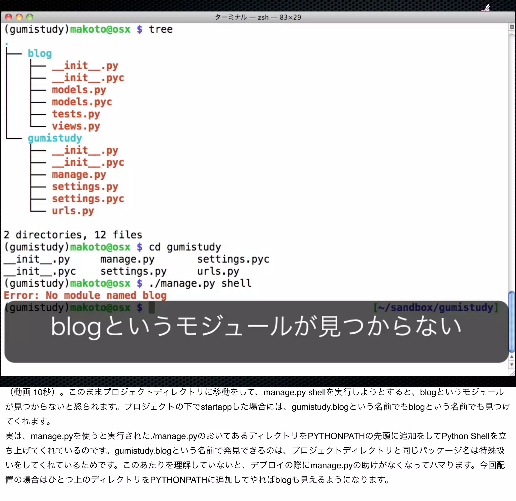Click the yellow minimize window button
This screenshot has height=501, width=516.
coord(19,17)
